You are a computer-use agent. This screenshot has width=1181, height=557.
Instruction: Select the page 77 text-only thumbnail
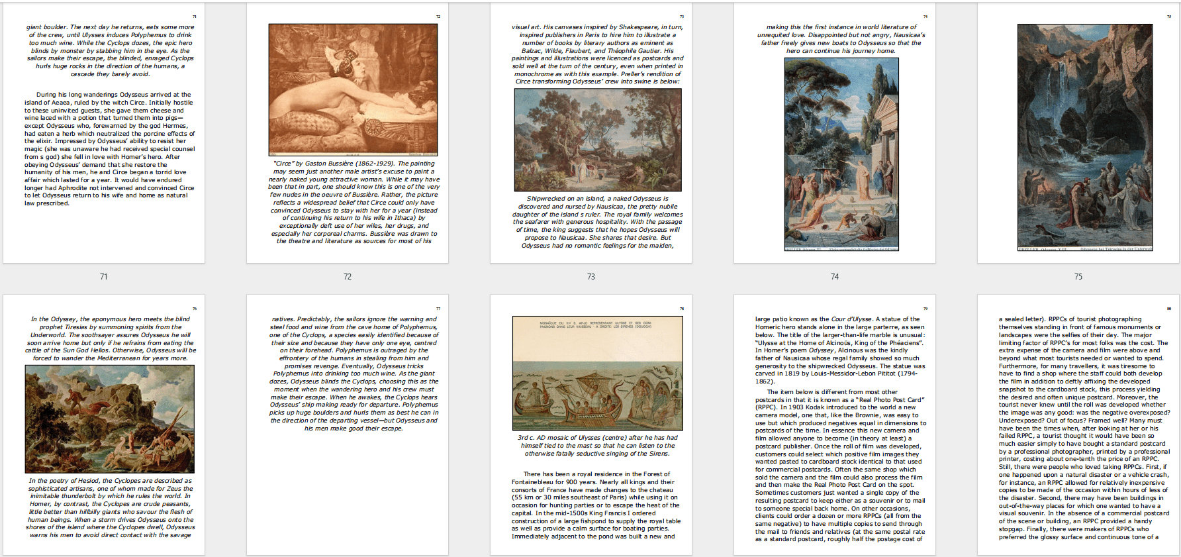click(x=348, y=425)
